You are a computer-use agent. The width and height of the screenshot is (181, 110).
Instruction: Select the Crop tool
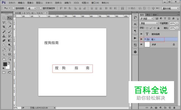point(4,27)
